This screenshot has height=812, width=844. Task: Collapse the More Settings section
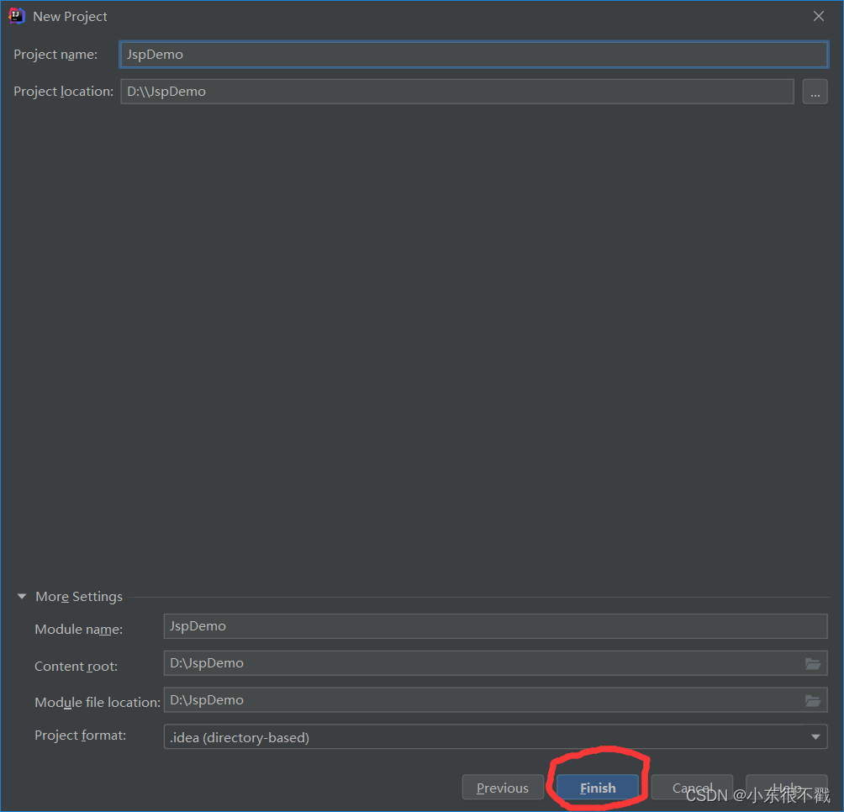pos(22,596)
